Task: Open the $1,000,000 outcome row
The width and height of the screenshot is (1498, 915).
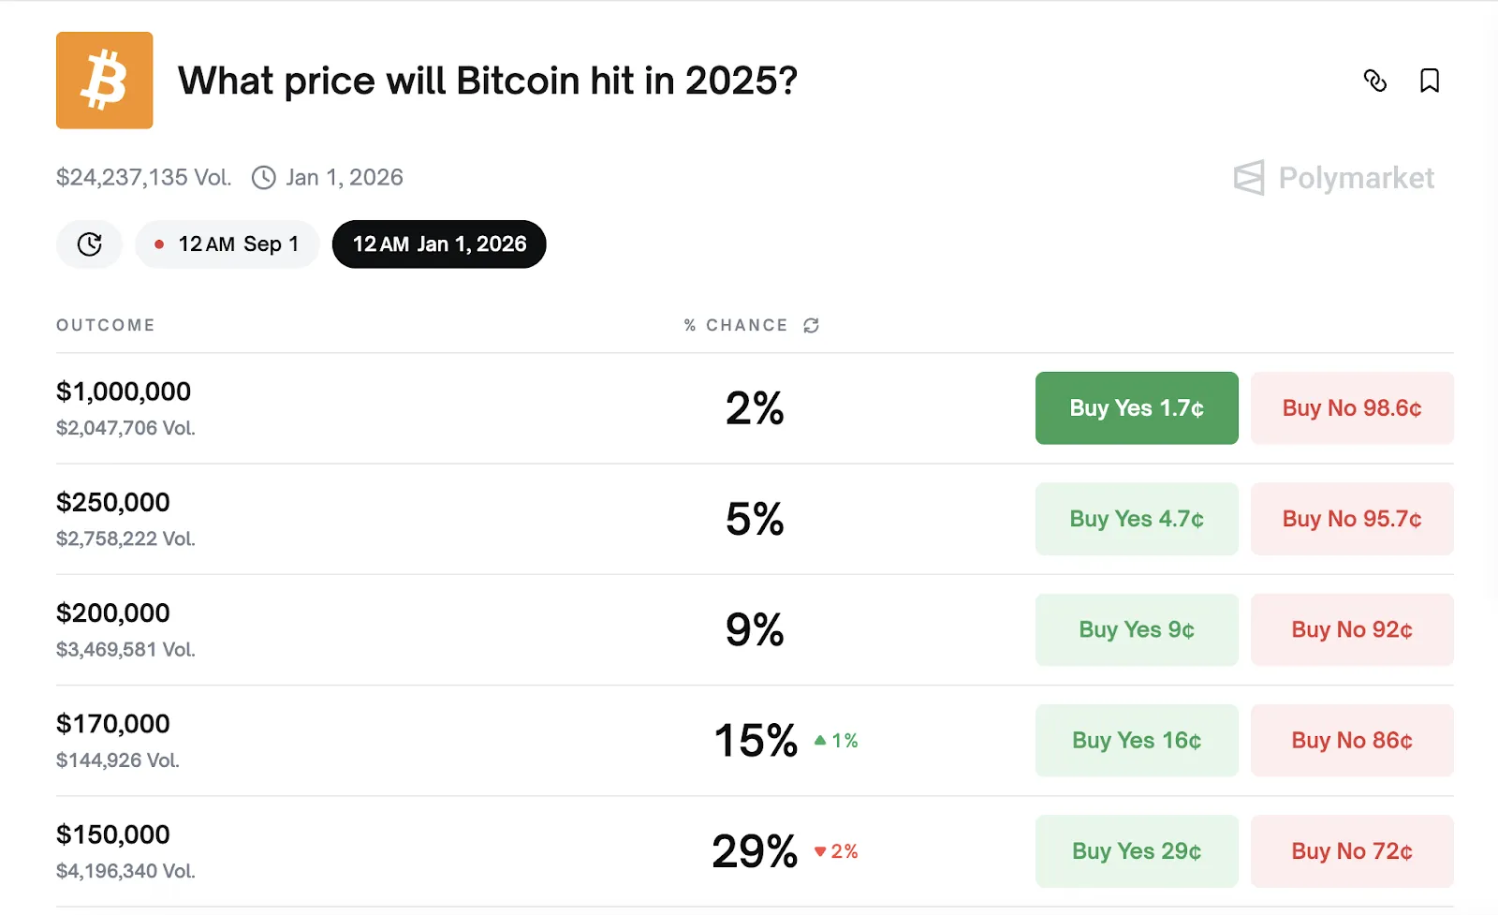Action: [x=124, y=391]
